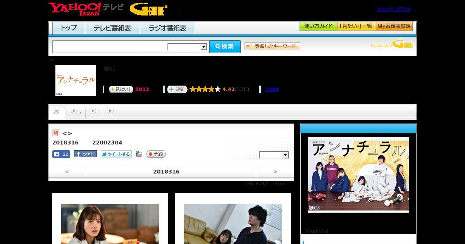Click the ツイートする tweet button
This screenshot has height=244, width=465.
(116, 154)
